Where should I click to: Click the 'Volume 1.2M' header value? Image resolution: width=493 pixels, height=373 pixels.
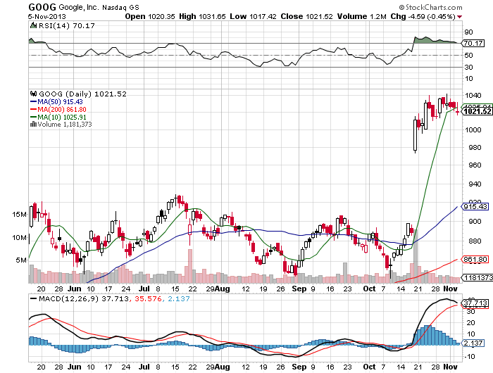coord(361,16)
